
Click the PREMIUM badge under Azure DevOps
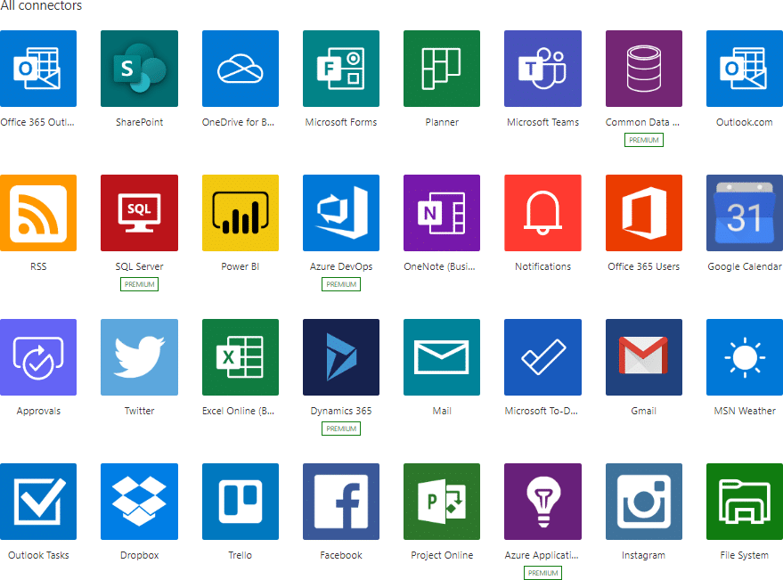[341, 284]
